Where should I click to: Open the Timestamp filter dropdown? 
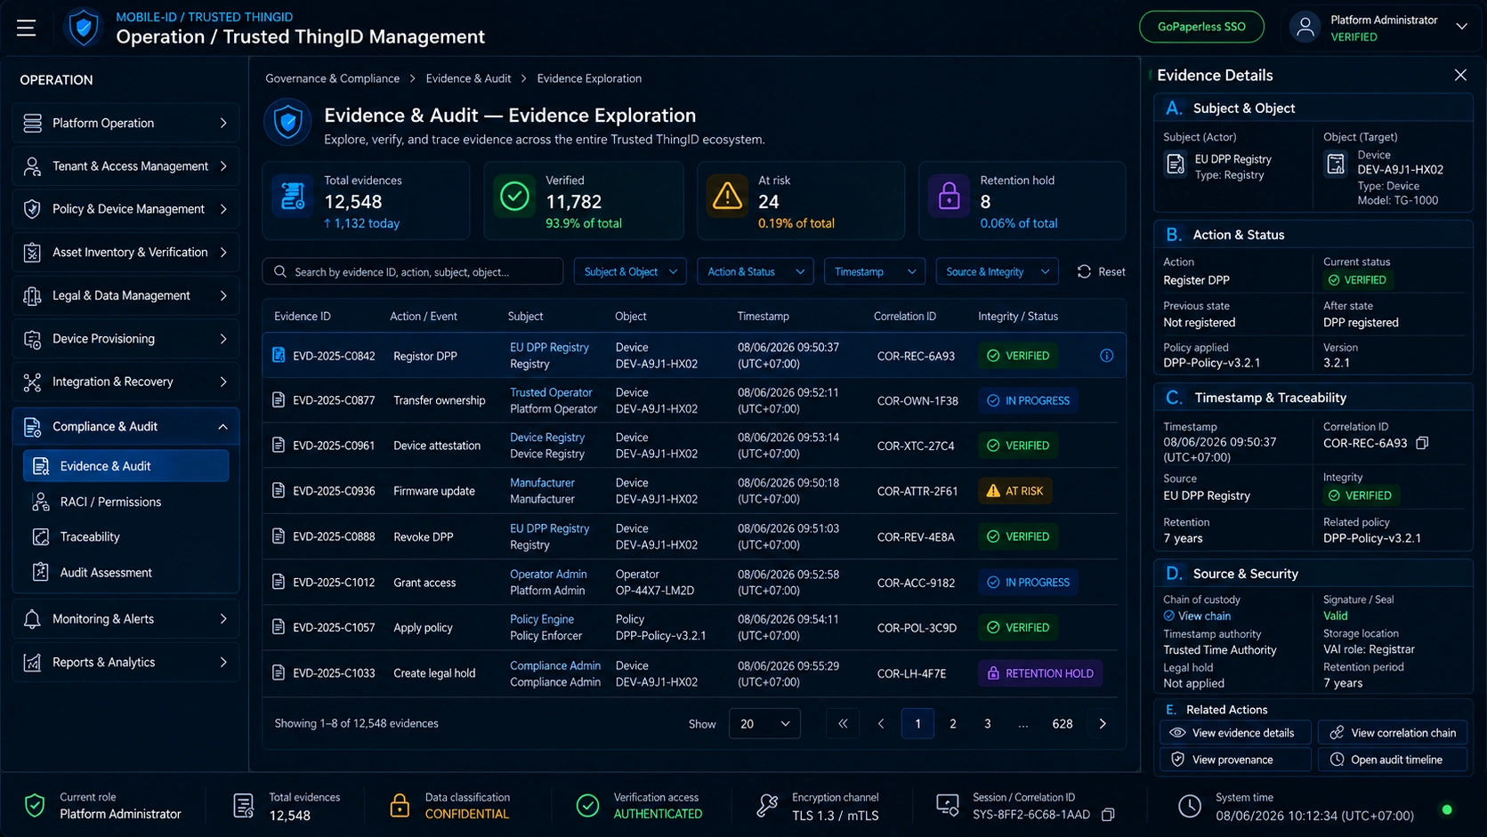click(874, 271)
